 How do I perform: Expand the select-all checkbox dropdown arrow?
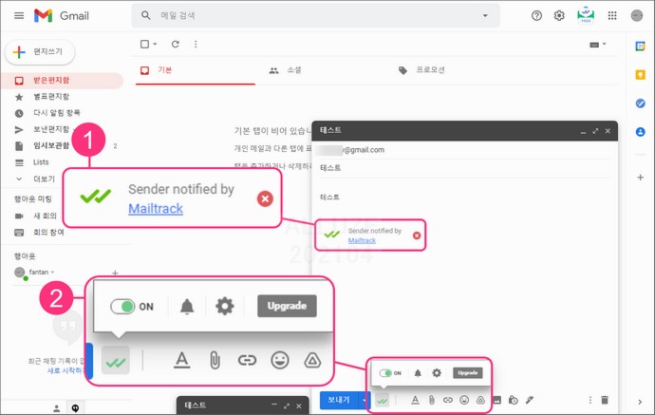[155, 44]
